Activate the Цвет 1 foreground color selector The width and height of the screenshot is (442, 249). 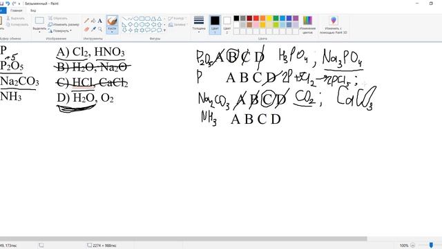[x=215, y=25]
